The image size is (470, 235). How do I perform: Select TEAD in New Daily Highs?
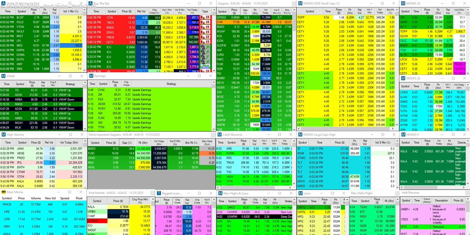click(364, 207)
